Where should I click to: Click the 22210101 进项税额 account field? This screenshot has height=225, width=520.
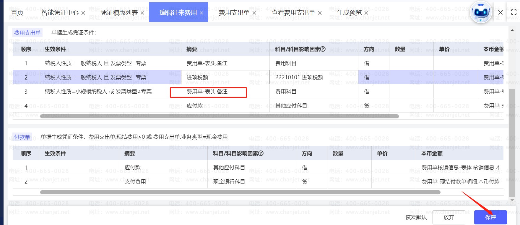click(x=314, y=77)
